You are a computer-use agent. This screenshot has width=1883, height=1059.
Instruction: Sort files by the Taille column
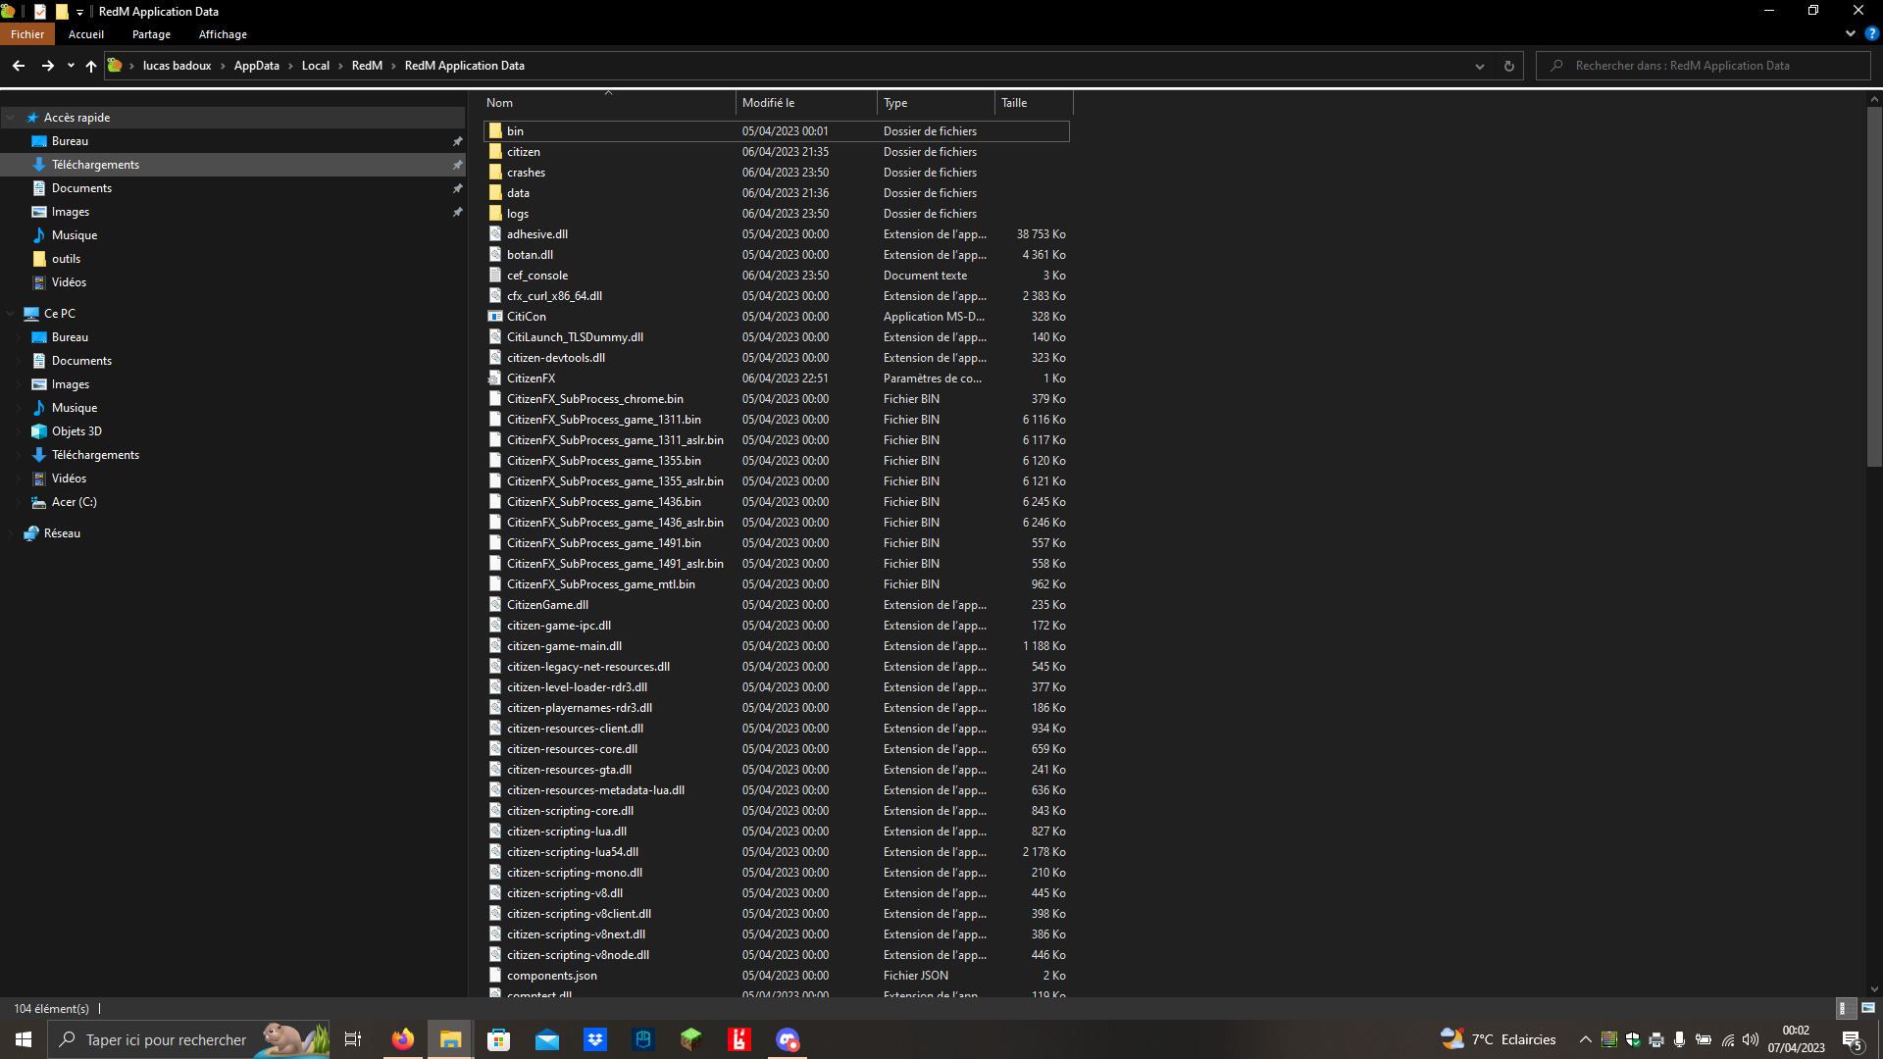[1034, 103]
